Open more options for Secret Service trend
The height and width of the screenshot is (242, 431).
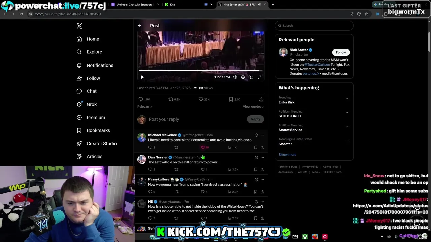[x=347, y=126]
